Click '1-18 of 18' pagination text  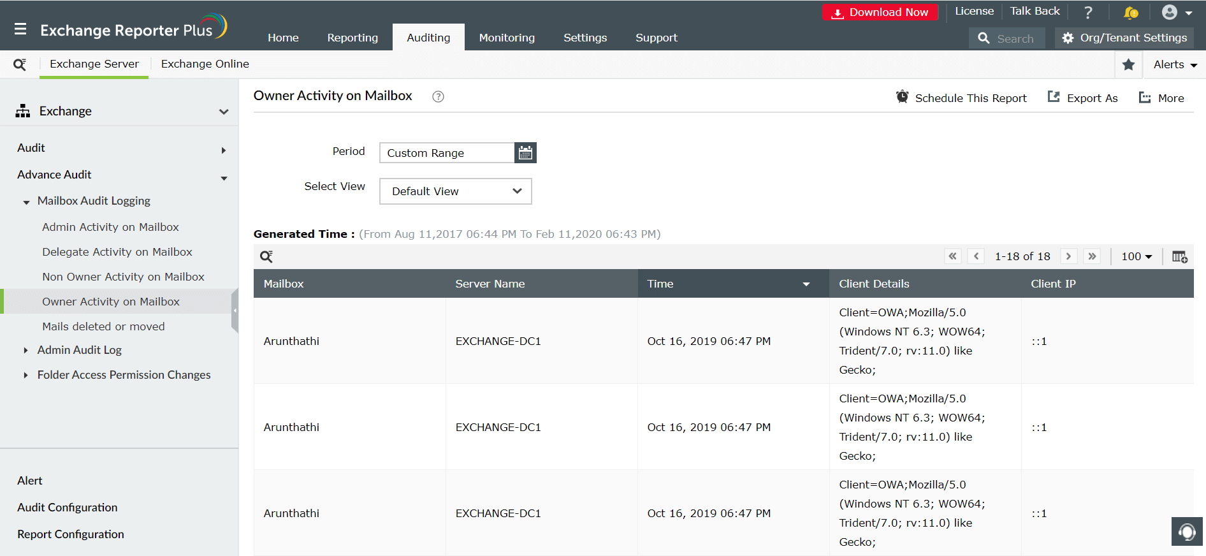1022,256
